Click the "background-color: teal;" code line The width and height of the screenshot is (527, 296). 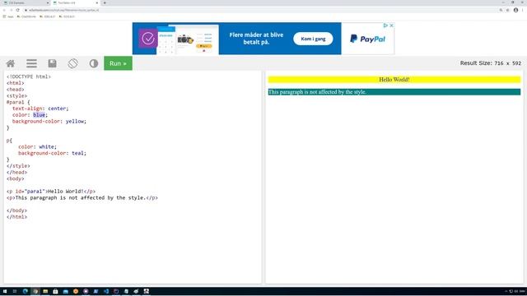click(x=52, y=153)
